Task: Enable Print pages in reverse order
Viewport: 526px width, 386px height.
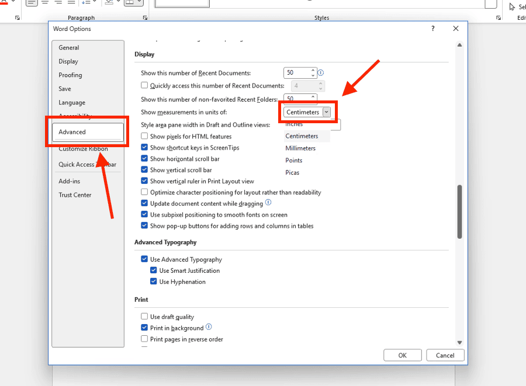Action: point(144,339)
